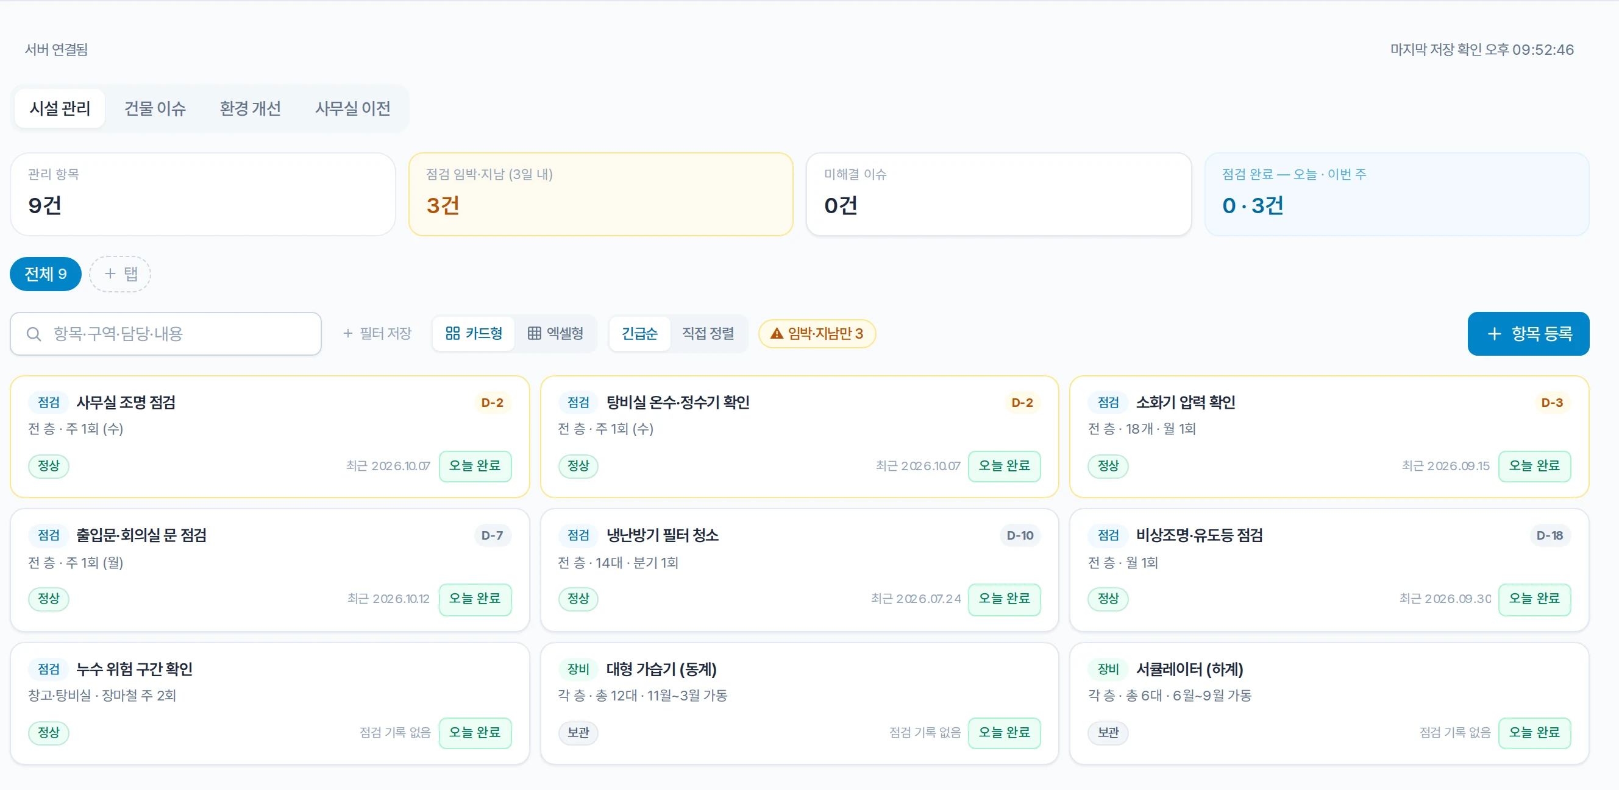1619x790 pixels.
Task: Click 정상 status on 누수 위험 구간 확인
Action: 48,733
